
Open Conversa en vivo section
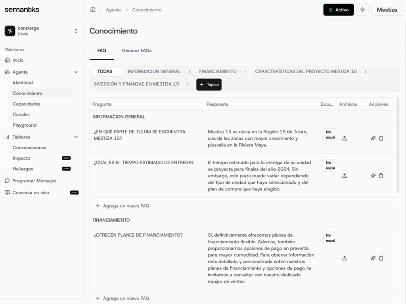click(x=31, y=193)
